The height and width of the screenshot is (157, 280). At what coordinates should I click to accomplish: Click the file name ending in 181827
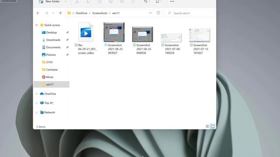coord(201,49)
